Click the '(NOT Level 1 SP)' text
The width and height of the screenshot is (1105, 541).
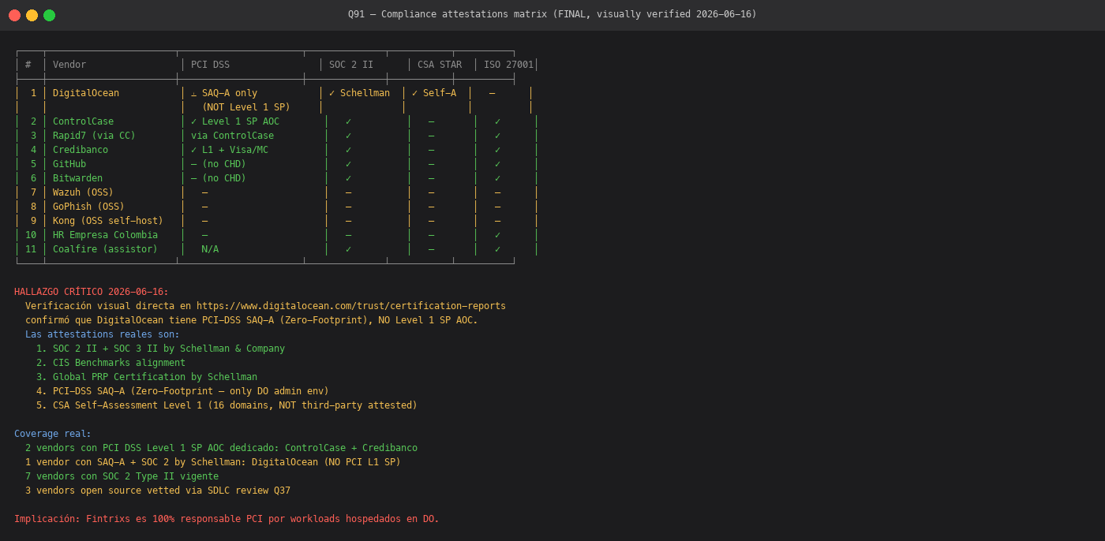click(x=246, y=107)
